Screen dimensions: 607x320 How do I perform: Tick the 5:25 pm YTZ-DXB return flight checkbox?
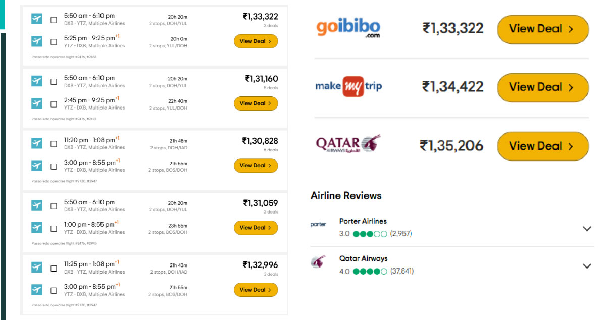click(53, 42)
